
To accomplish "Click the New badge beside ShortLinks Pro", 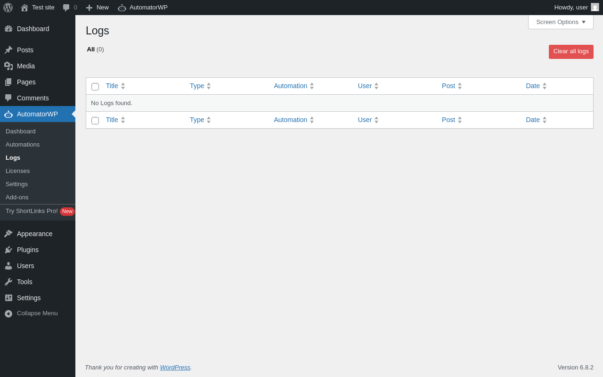I will pyautogui.click(x=67, y=212).
